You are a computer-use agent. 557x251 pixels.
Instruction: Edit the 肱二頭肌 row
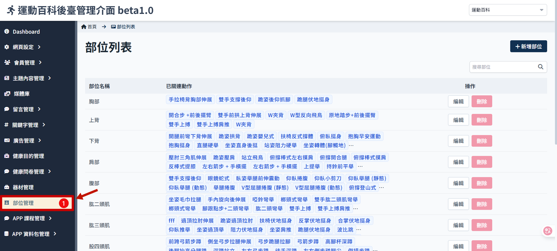click(x=458, y=204)
